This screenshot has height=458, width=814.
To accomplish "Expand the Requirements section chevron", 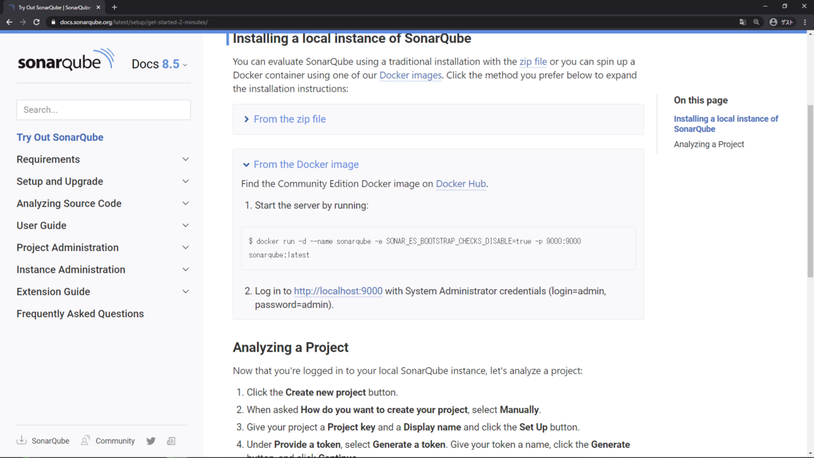I will point(186,159).
